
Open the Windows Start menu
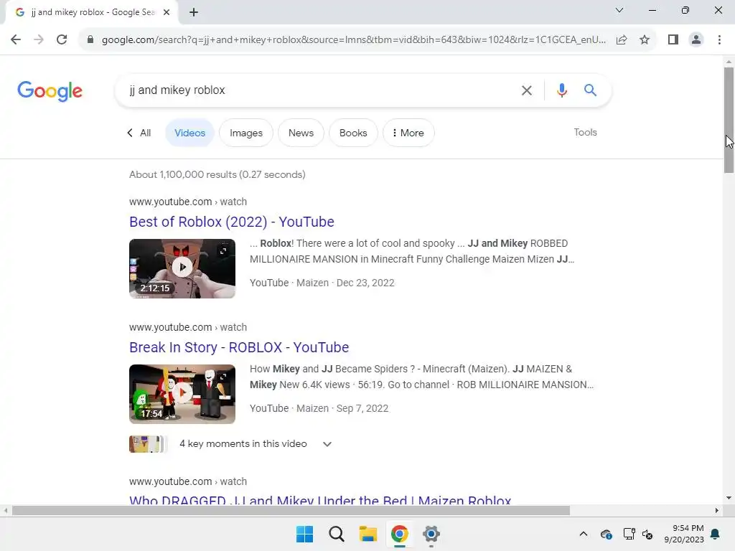click(x=304, y=534)
